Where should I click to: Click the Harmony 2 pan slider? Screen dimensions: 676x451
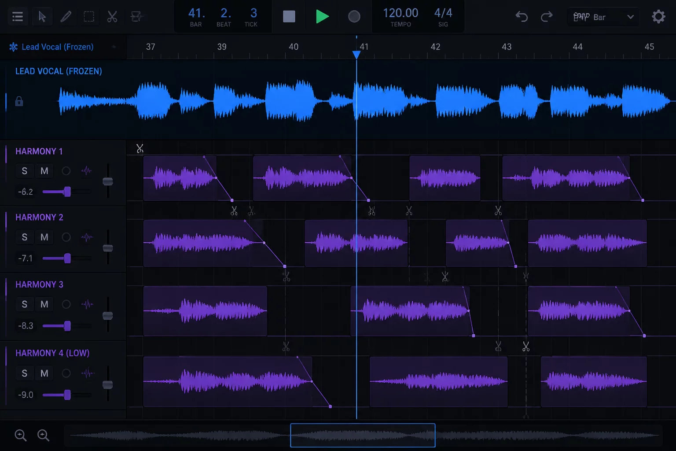tap(67, 258)
